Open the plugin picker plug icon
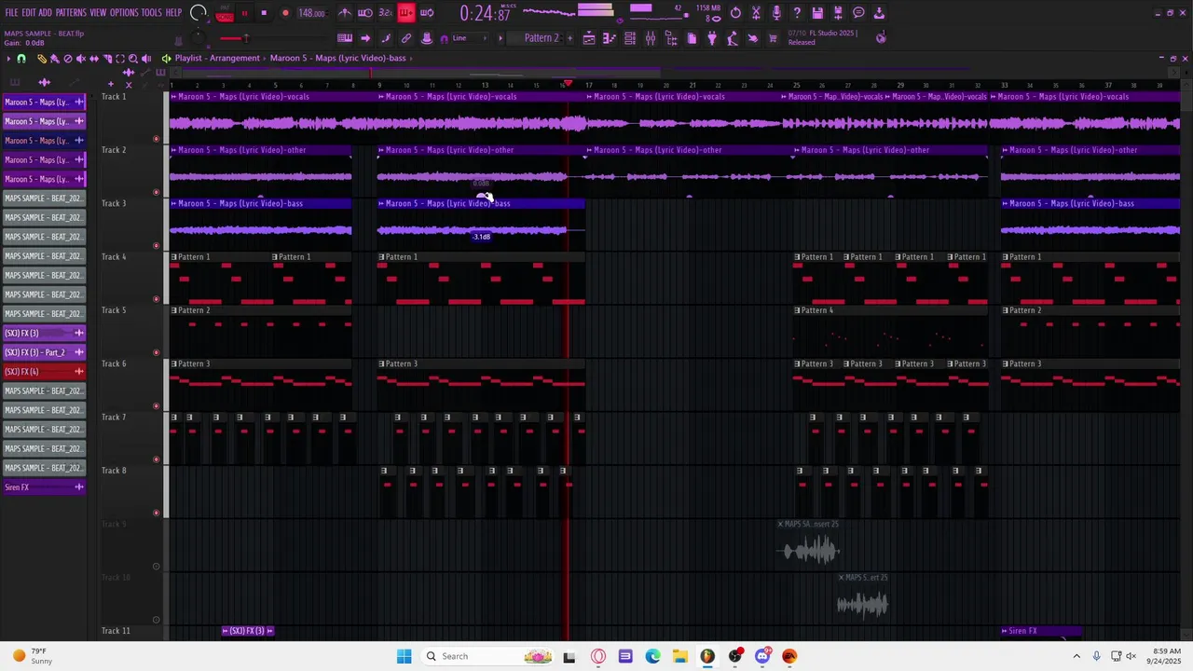Image resolution: width=1193 pixels, height=671 pixels. [712, 38]
